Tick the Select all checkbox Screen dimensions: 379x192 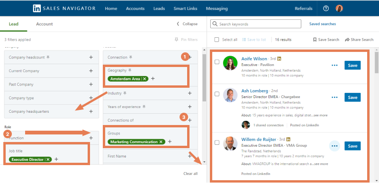pos(217,40)
